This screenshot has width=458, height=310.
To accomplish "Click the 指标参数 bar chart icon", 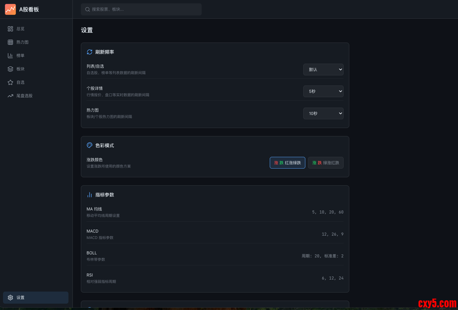I will [x=90, y=195].
